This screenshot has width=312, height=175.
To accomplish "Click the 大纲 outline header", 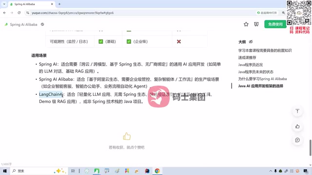I will (x=242, y=42).
